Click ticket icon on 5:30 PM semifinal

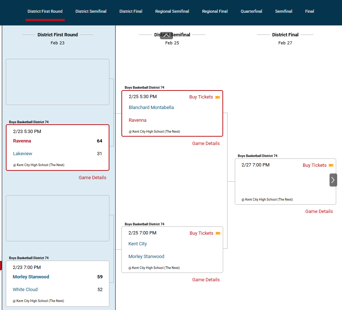click(x=218, y=97)
